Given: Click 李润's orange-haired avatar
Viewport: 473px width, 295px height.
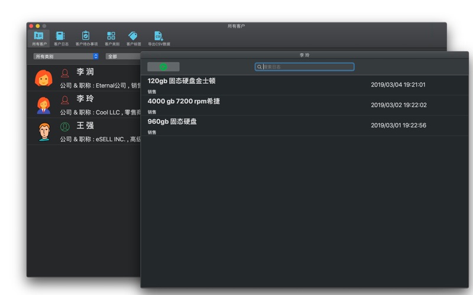Looking at the screenshot, I should [x=44, y=78].
